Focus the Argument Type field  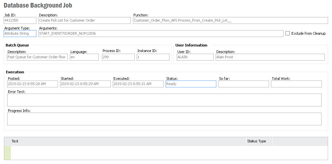pos(20,34)
